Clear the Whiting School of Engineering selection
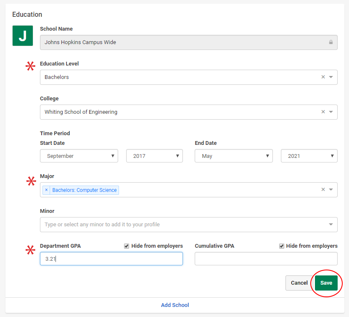The image size is (349, 317). click(x=323, y=112)
